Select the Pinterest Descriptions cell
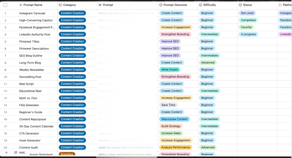Viewport: 292px width, 158px height. pyautogui.click(x=34, y=49)
